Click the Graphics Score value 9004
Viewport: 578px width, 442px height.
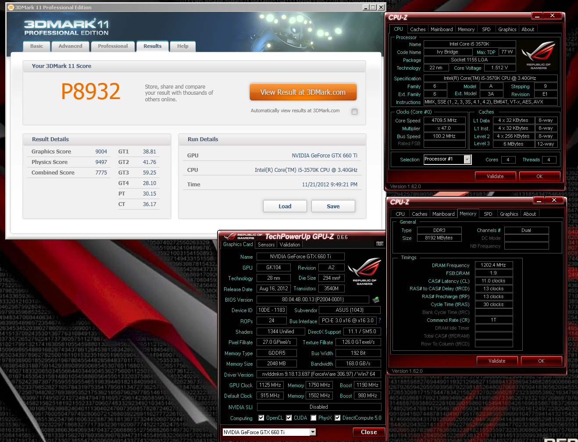click(x=101, y=151)
